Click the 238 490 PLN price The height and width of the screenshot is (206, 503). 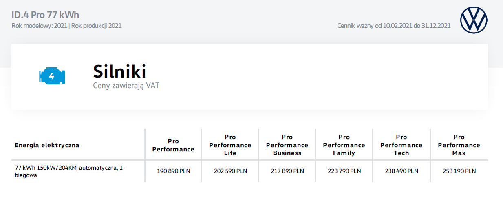[402, 171]
